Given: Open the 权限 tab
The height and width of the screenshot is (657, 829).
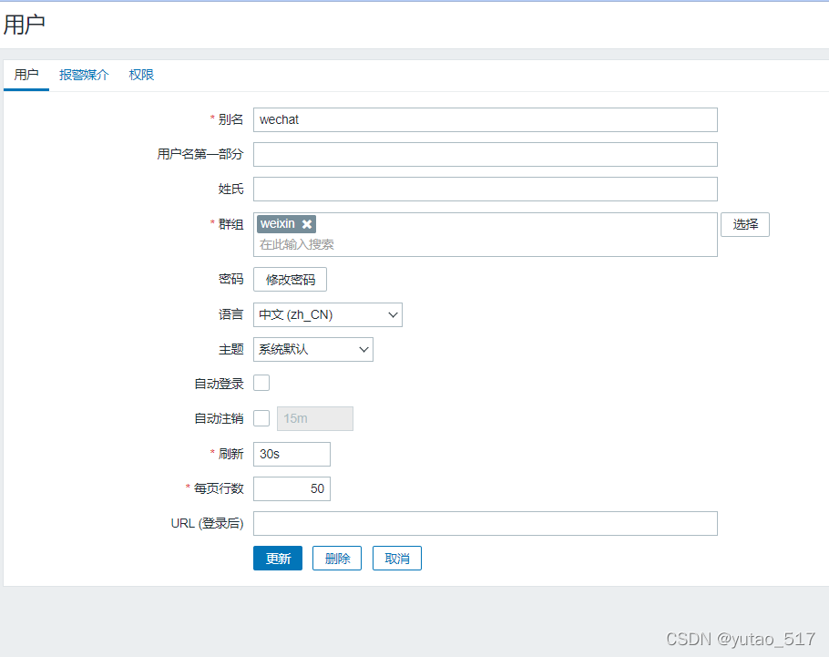Looking at the screenshot, I should click(x=141, y=75).
